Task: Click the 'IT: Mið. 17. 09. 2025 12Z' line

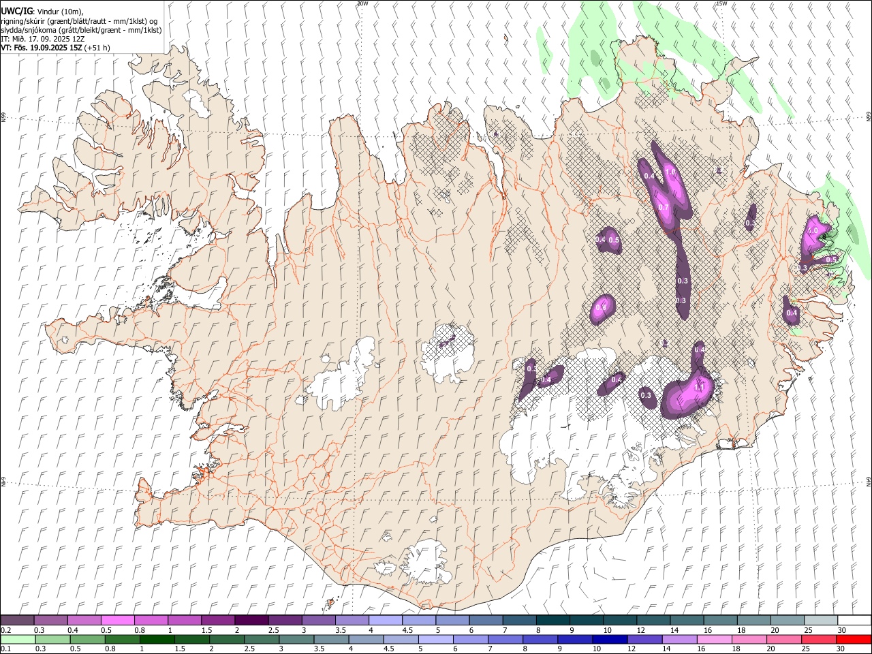Action: (x=43, y=39)
